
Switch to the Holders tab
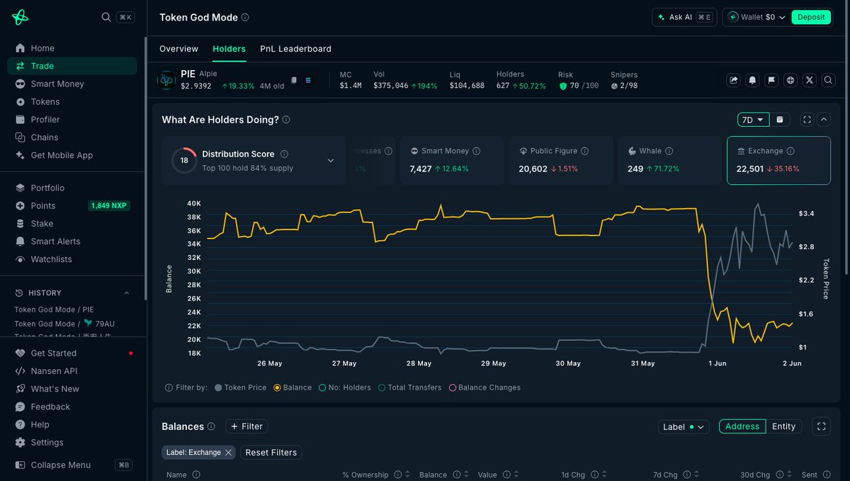pos(229,49)
